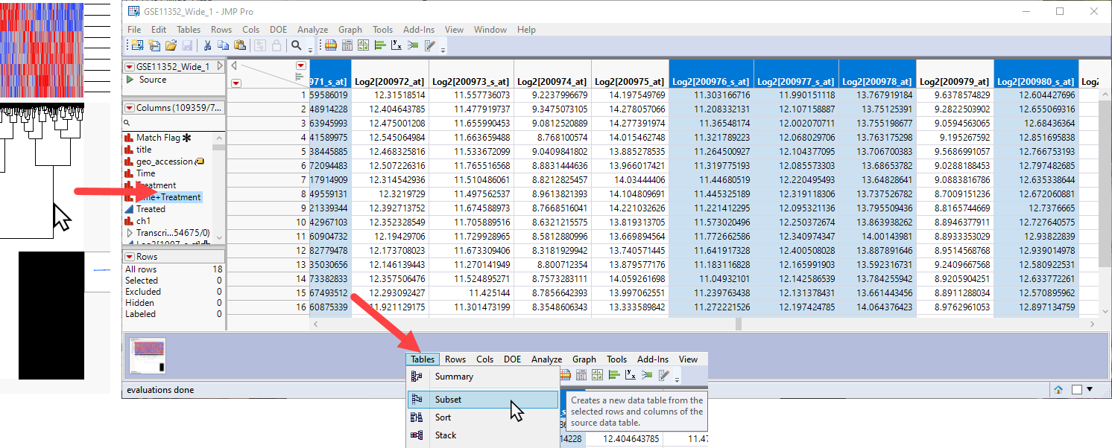Click the Cut scissors icon
Viewport: 1112px width, 448px height.
pos(207,45)
